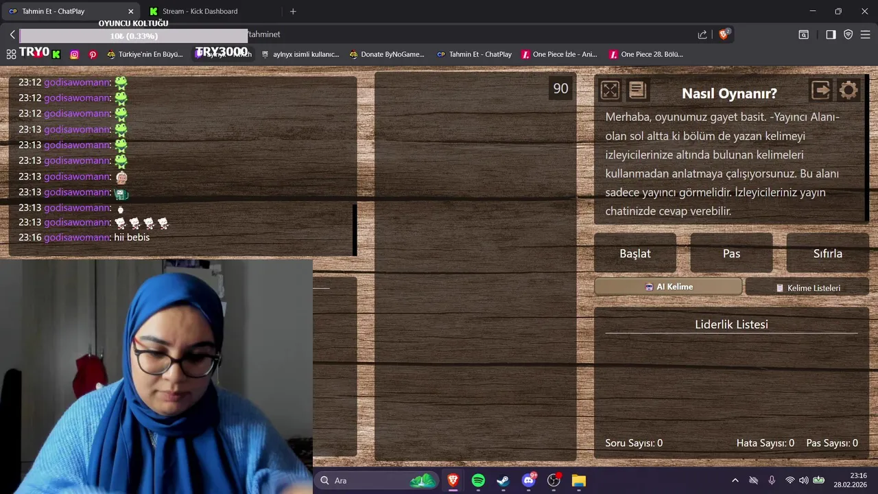The width and height of the screenshot is (878, 494).
Task: Toggle the browser sidebar panel icon
Action: tap(831, 34)
